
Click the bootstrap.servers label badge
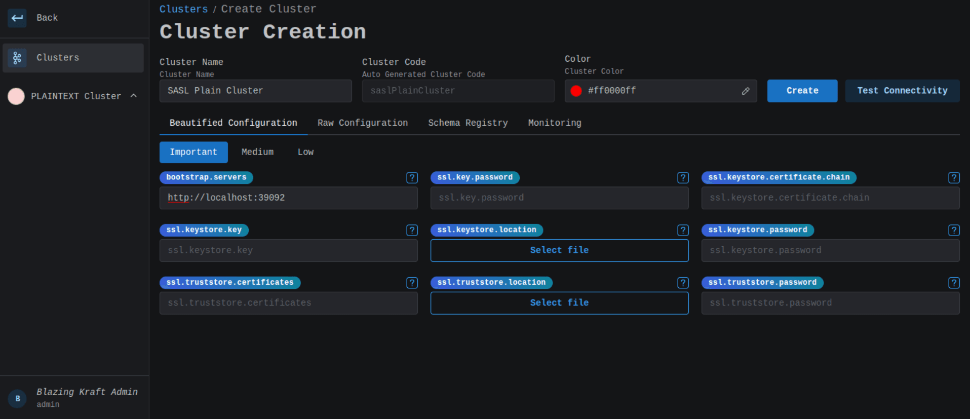tap(206, 177)
